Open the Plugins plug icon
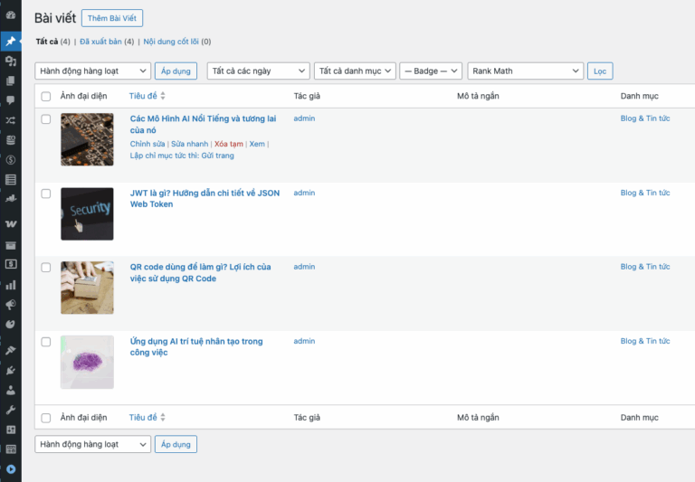This screenshot has height=482, width=695. pos(10,370)
